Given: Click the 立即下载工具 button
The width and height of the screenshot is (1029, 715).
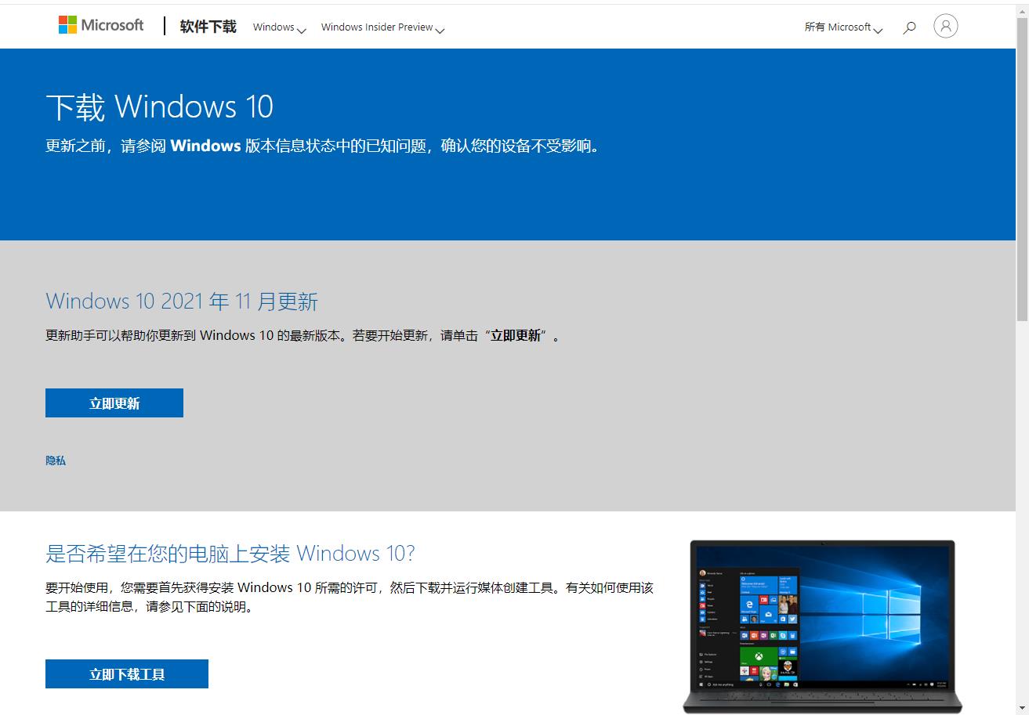Looking at the screenshot, I should pos(127,674).
